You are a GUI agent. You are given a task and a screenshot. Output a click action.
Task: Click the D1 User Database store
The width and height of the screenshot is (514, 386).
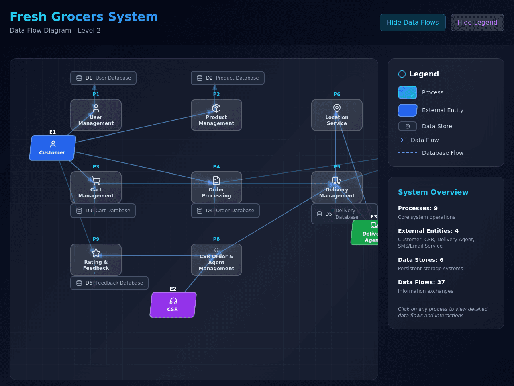[103, 78]
